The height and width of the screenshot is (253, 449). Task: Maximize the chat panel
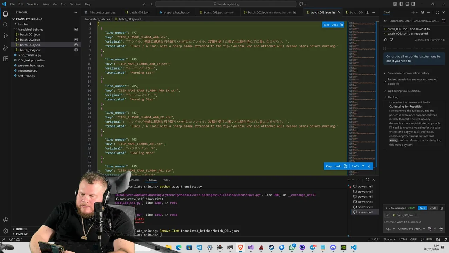pyautogui.click(x=437, y=12)
